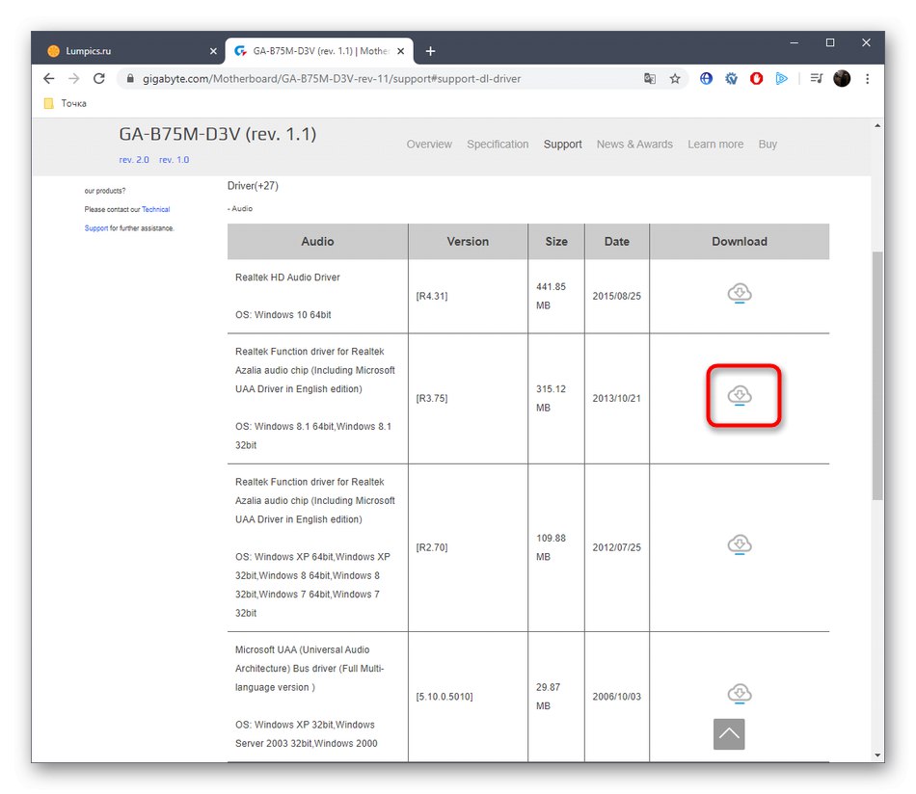Image resolution: width=916 pixels, height=794 pixels.
Task: Click the date 2006/10/03
Action: coord(616,697)
